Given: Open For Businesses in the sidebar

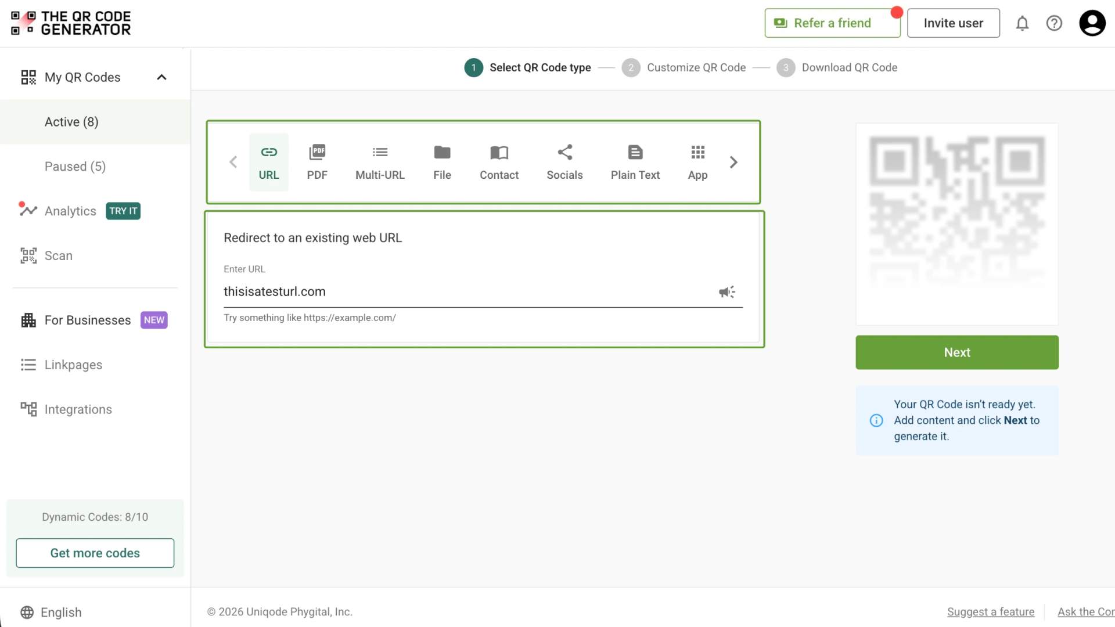Looking at the screenshot, I should click(x=87, y=320).
